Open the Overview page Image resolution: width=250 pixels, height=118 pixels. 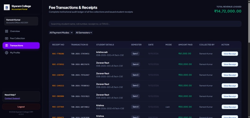(x=21, y=31)
